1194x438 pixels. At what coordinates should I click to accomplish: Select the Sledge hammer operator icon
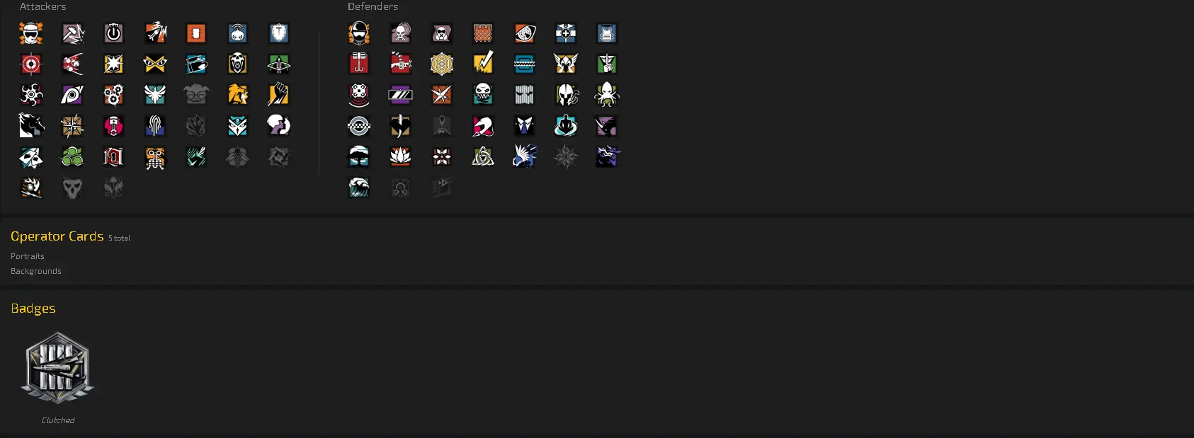[x=72, y=33]
